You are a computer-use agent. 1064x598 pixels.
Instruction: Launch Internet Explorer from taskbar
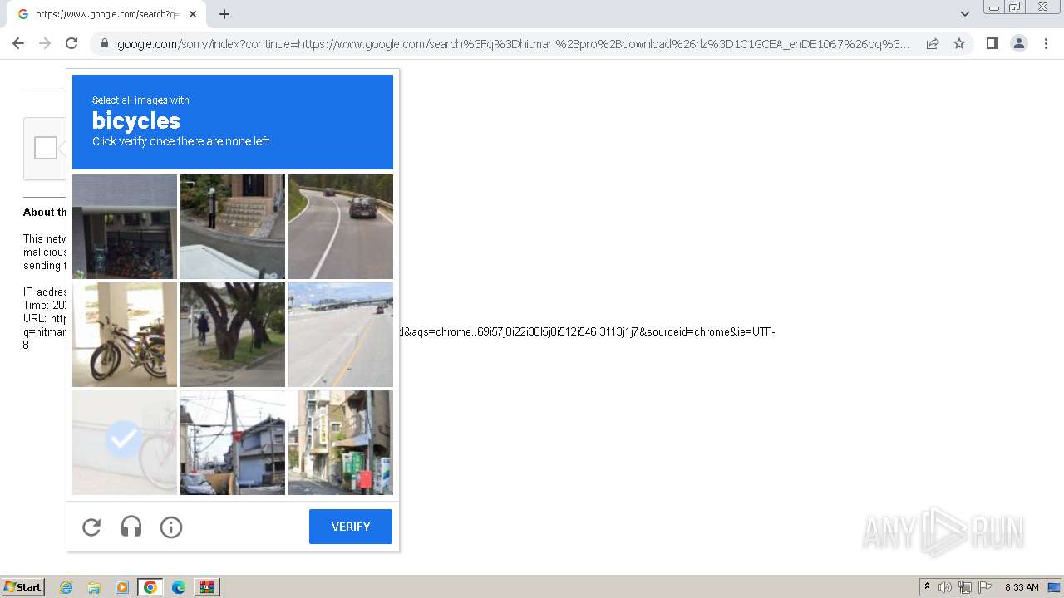[x=66, y=587]
